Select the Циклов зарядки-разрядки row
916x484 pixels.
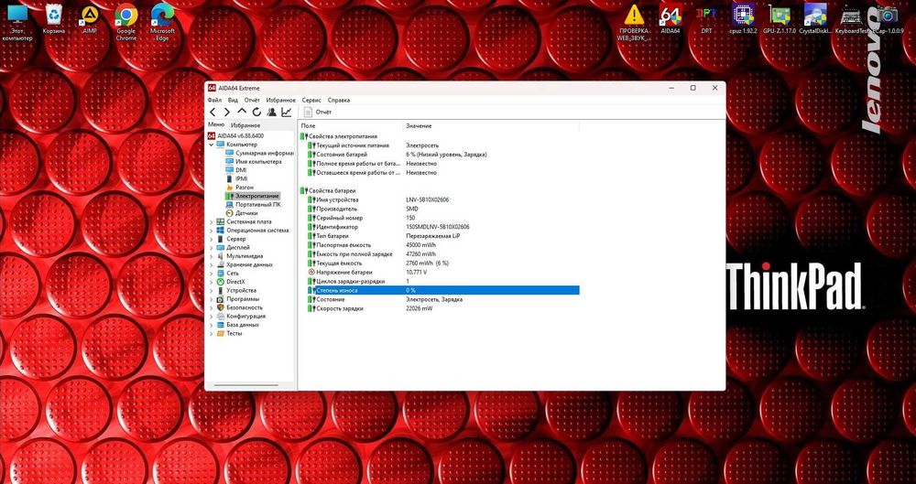[442, 282]
